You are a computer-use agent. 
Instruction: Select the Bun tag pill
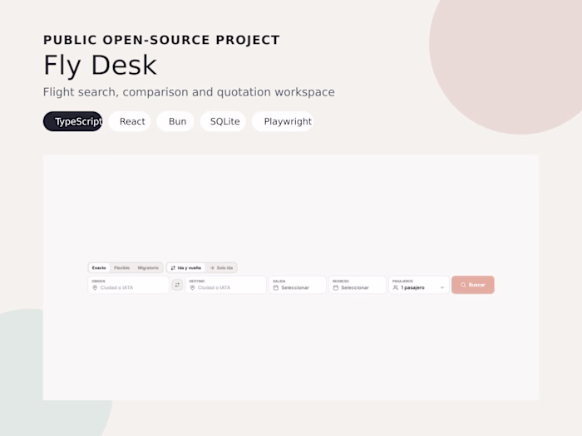[x=175, y=121]
